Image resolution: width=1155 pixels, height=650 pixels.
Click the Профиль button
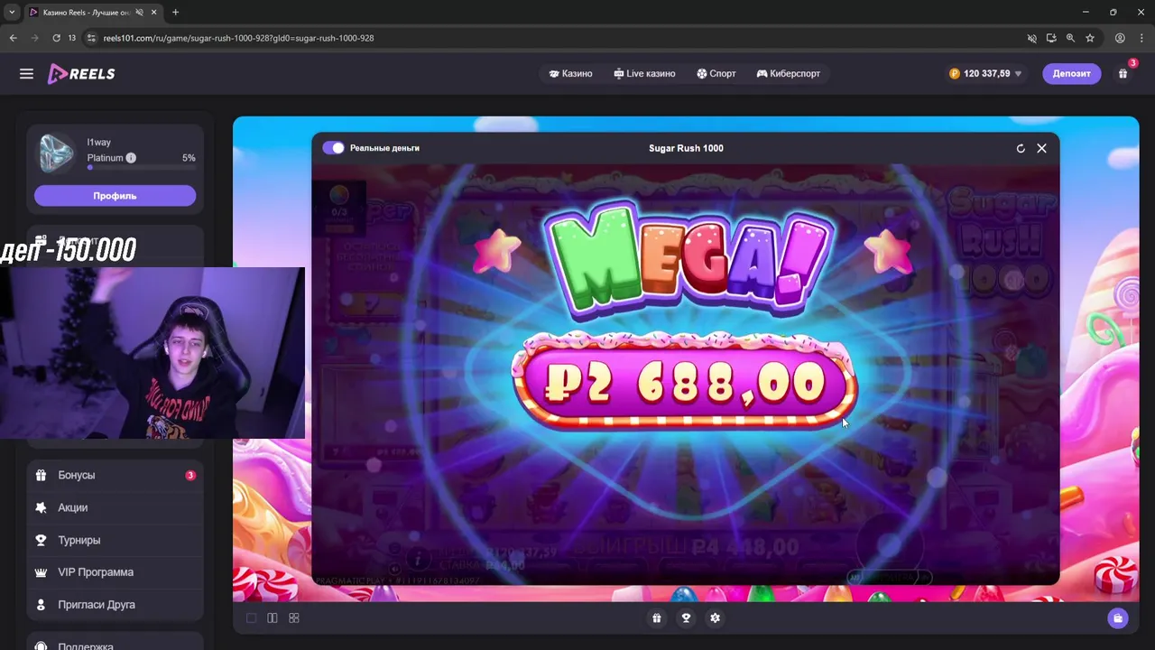point(115,196)
